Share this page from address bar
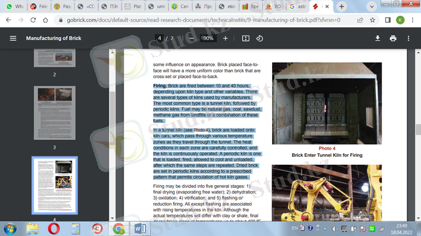The image size is (421, 236). (360, 20)
